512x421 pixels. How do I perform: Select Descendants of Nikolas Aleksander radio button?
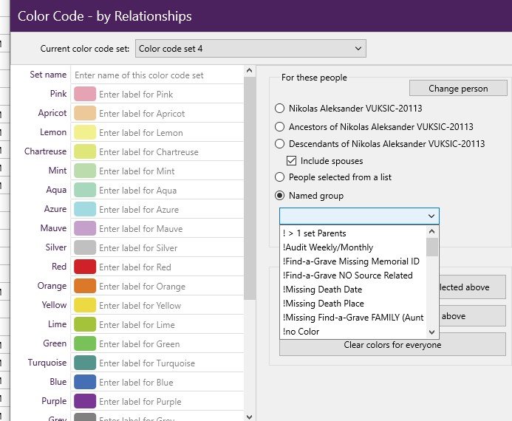tap(279, 143)
